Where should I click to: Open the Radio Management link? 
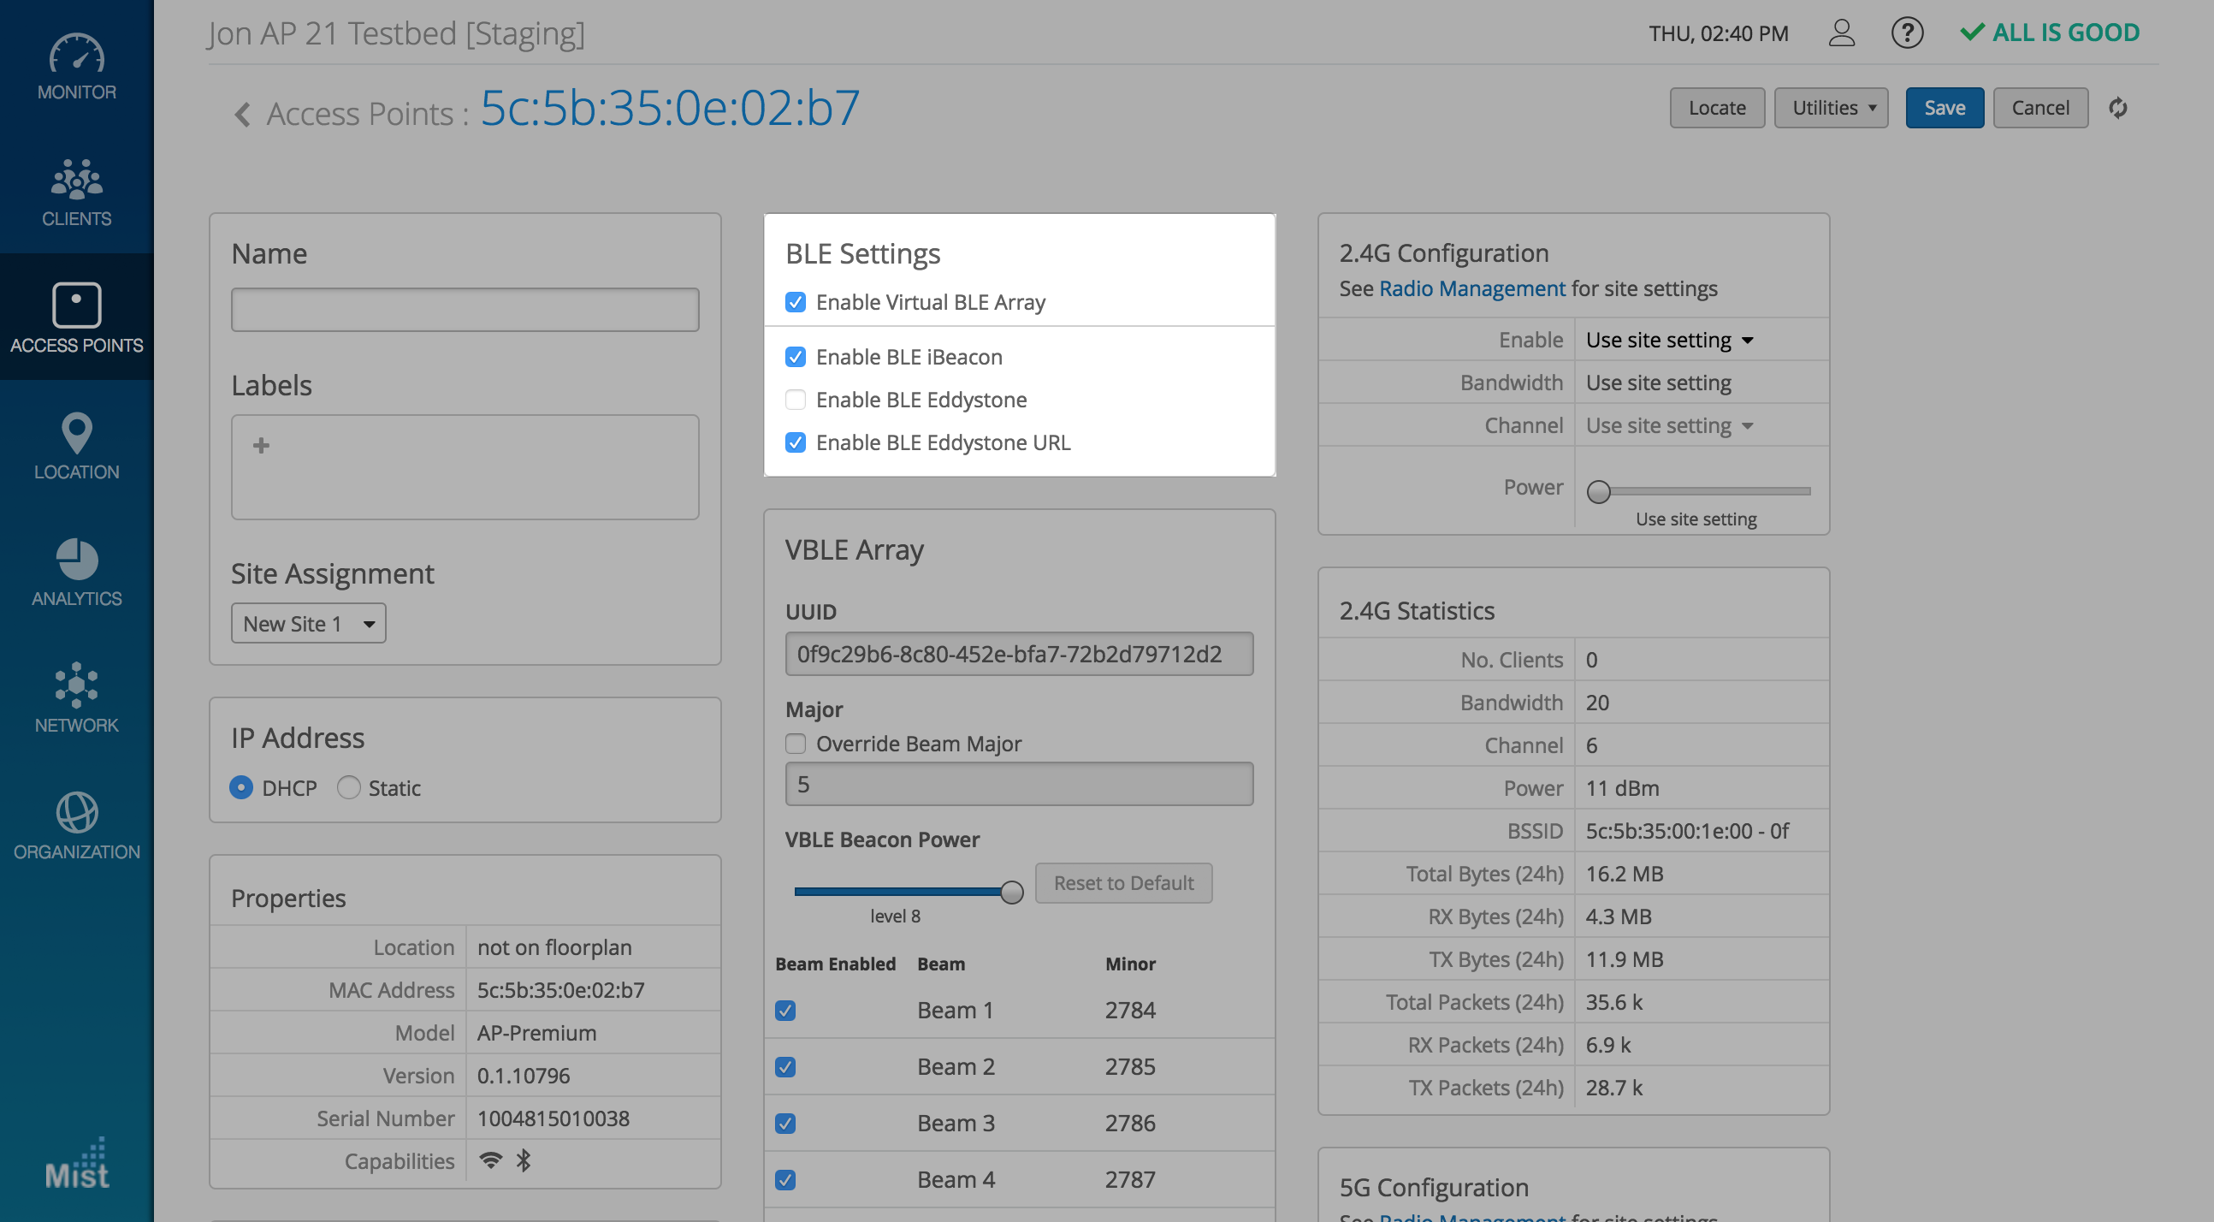pos(1471,289)
